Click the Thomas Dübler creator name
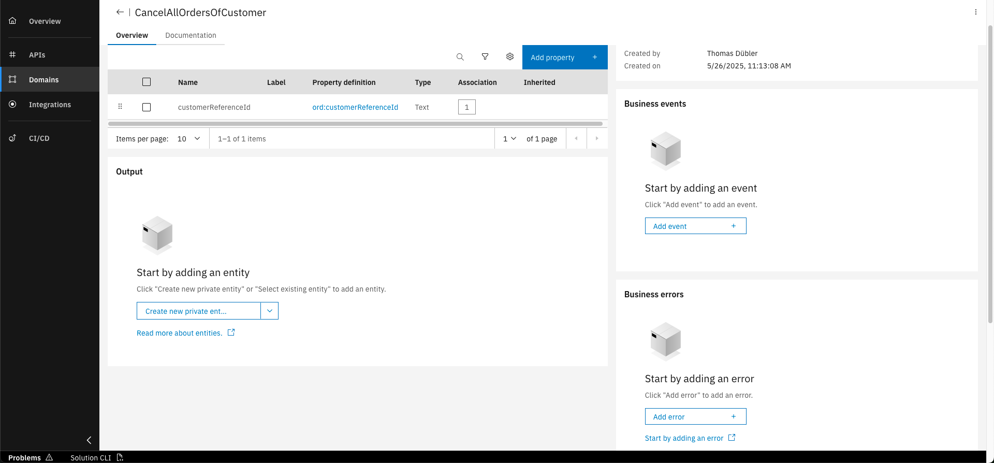Viewport: 994px width, 463px height. (732, 53)
